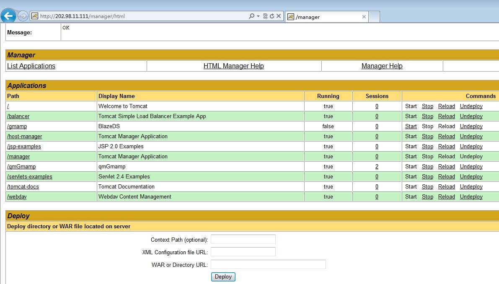
Task: Go back with browser Back arrow
Action: point(8,15)
